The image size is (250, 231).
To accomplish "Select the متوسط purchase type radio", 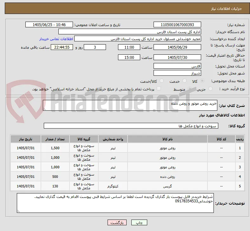I will (190, 89).
